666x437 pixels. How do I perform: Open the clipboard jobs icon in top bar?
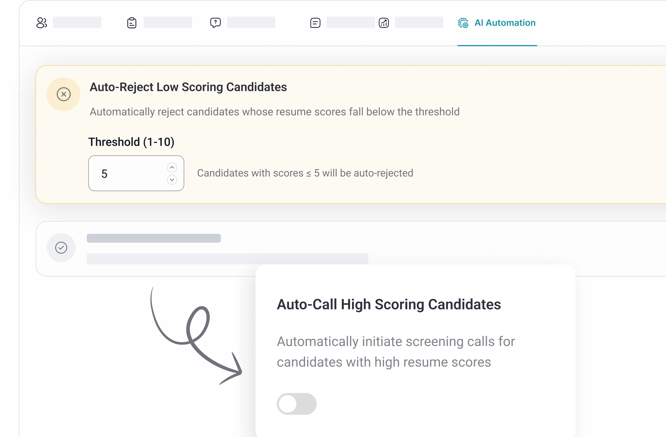131,23
